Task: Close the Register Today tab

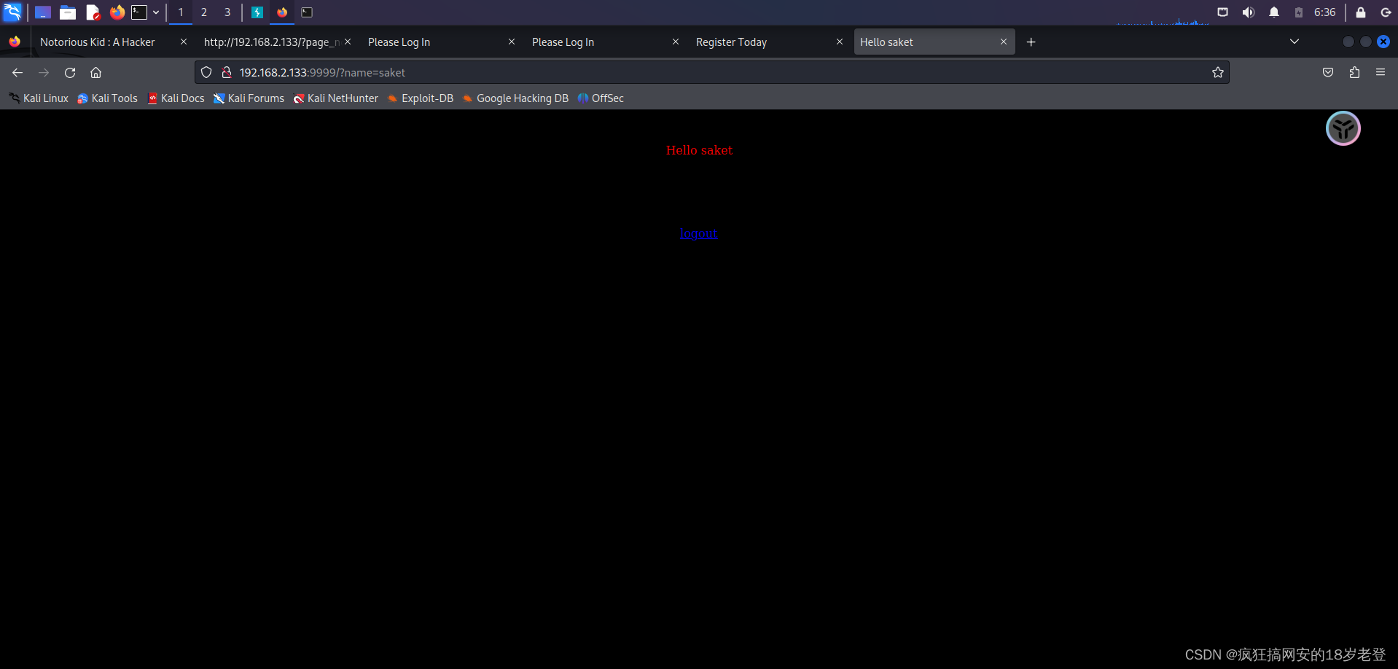Action: (x=840, y=42)
